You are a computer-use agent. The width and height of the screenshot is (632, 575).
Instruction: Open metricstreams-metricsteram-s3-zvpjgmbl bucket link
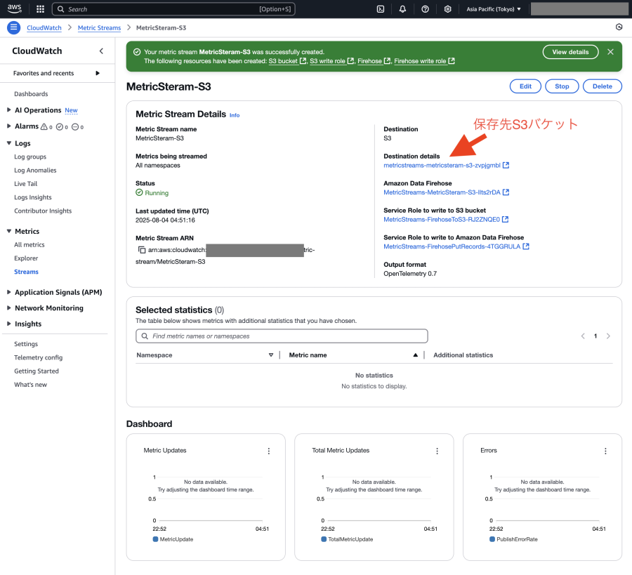(446, 166)
